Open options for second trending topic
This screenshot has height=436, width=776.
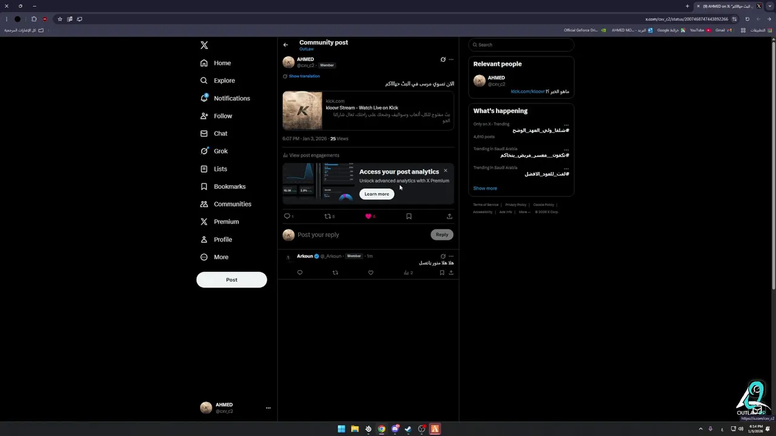[x=566, y=149]
